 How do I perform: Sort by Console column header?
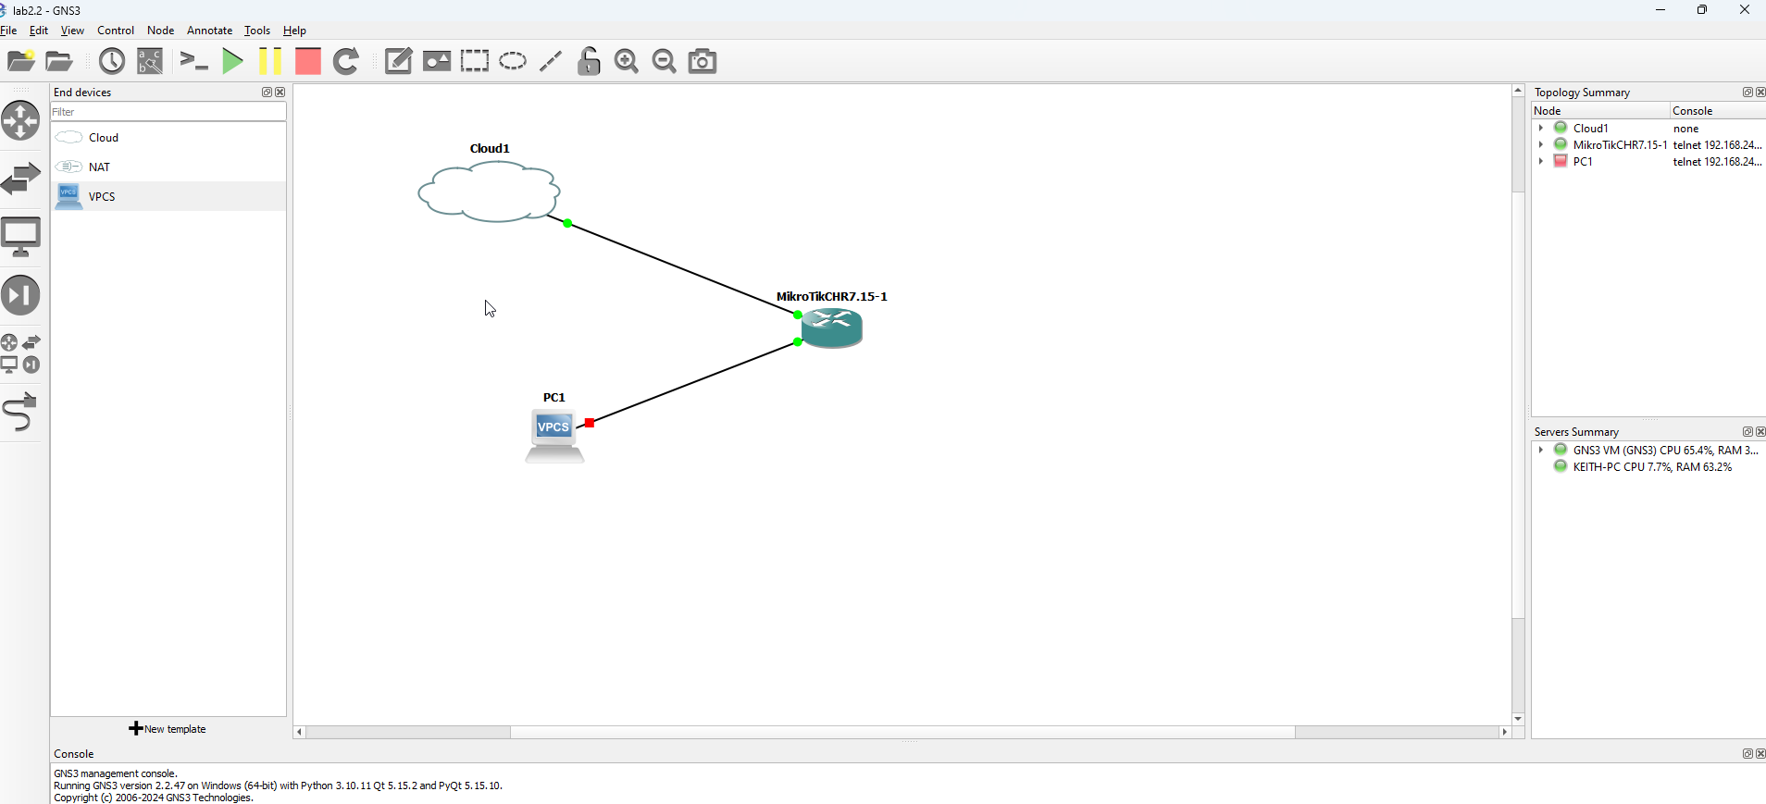point(1718,110)
